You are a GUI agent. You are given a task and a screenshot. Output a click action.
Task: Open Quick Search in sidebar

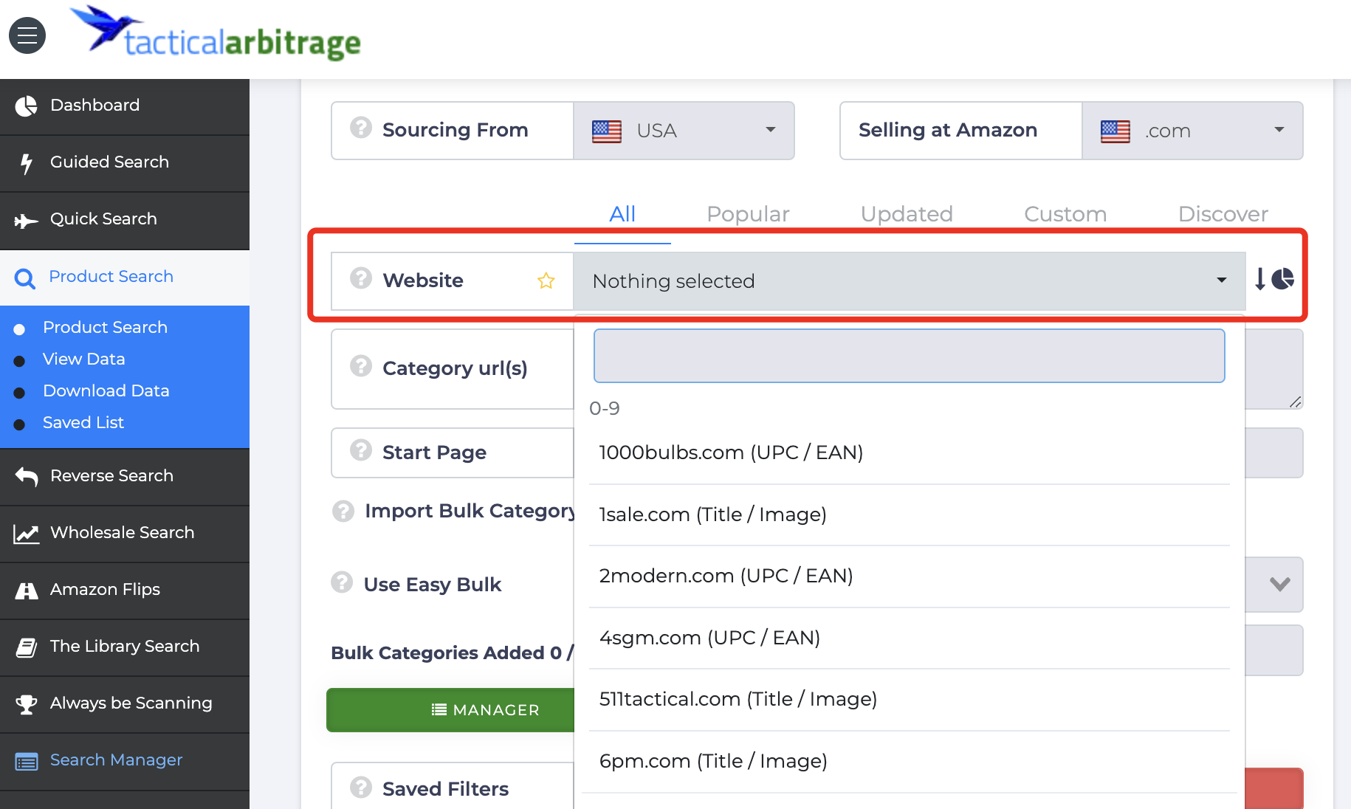click(x=125, y=219)
